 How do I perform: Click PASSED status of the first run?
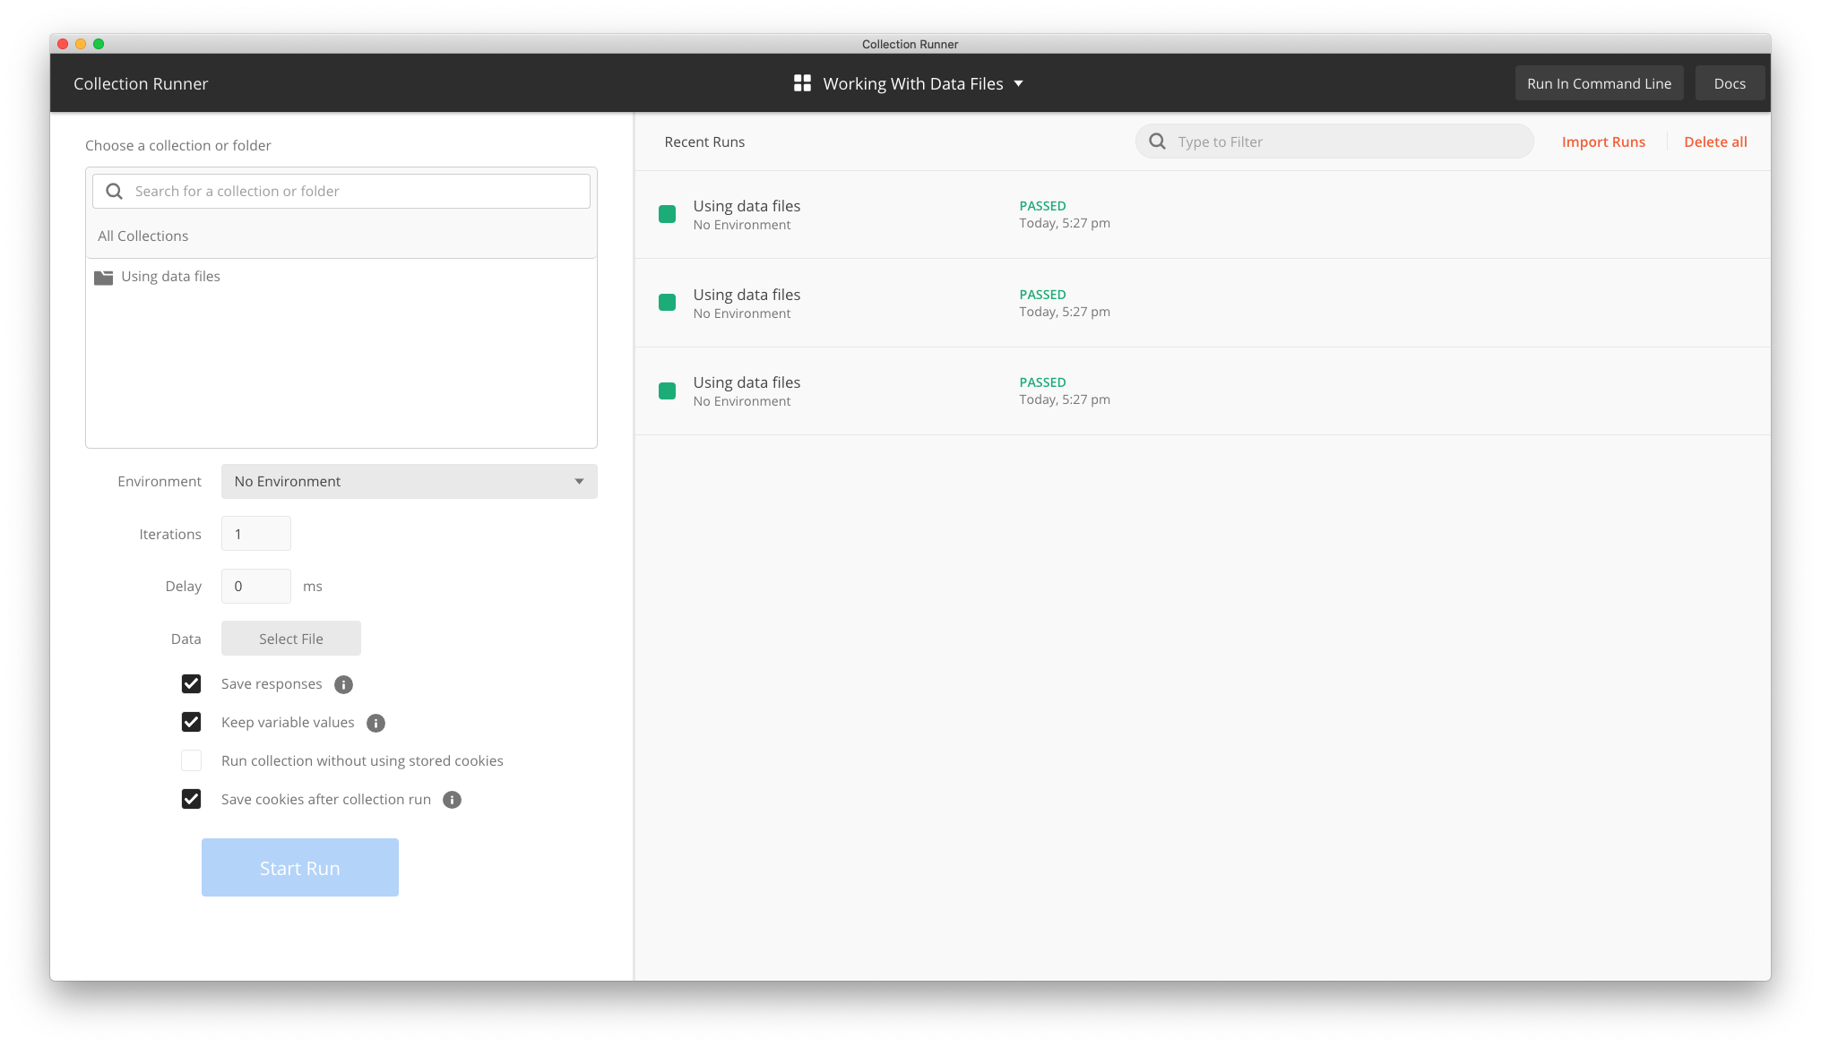click(x=1042, y=206)
